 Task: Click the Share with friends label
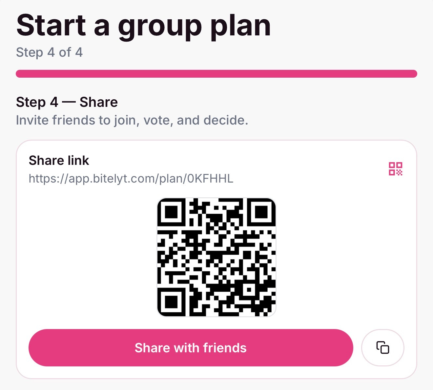coord(191,348)
